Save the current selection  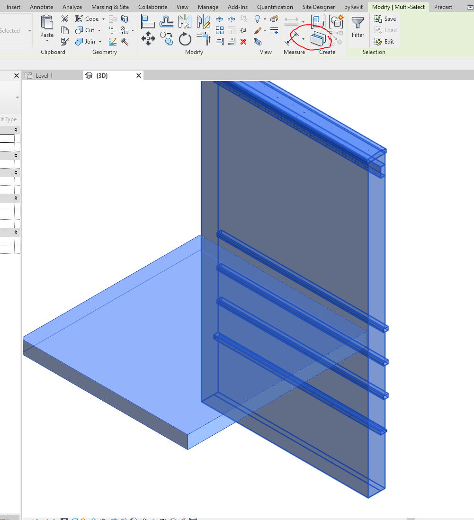(x=385, y=18)
